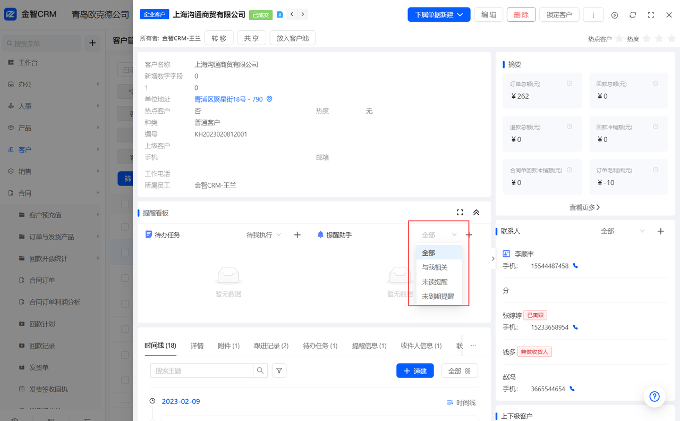Viewport: 680px width, 421px height.
Task: Refresh the customer record with refresh icon
Action: tap(633, 15)
